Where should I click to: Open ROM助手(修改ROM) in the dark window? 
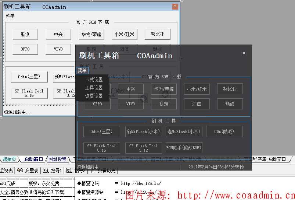(184, 148)
